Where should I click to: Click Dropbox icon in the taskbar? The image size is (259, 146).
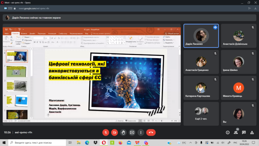coord(95,143)
